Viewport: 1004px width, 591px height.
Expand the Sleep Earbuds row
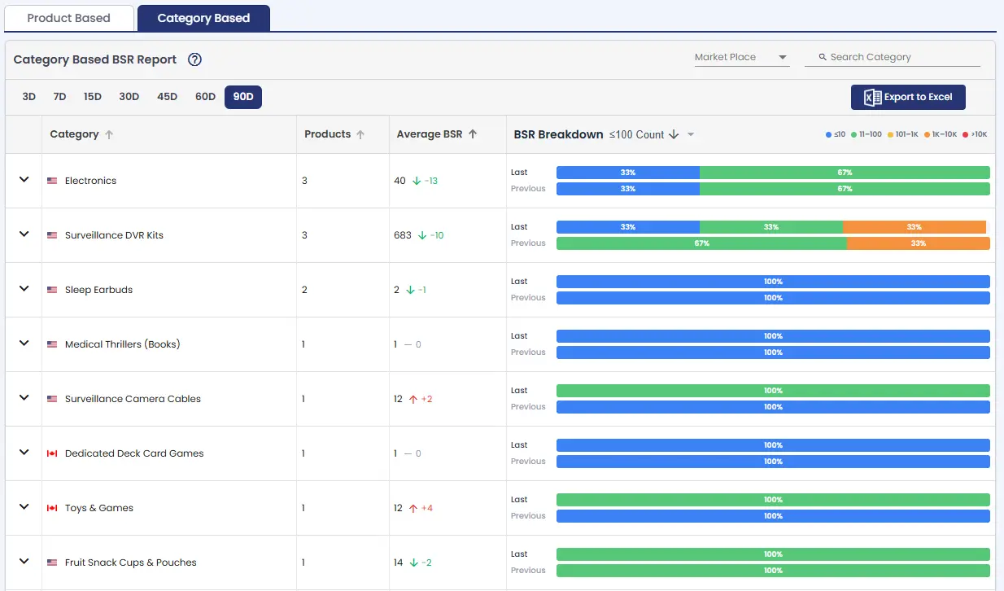coord(24,288)
